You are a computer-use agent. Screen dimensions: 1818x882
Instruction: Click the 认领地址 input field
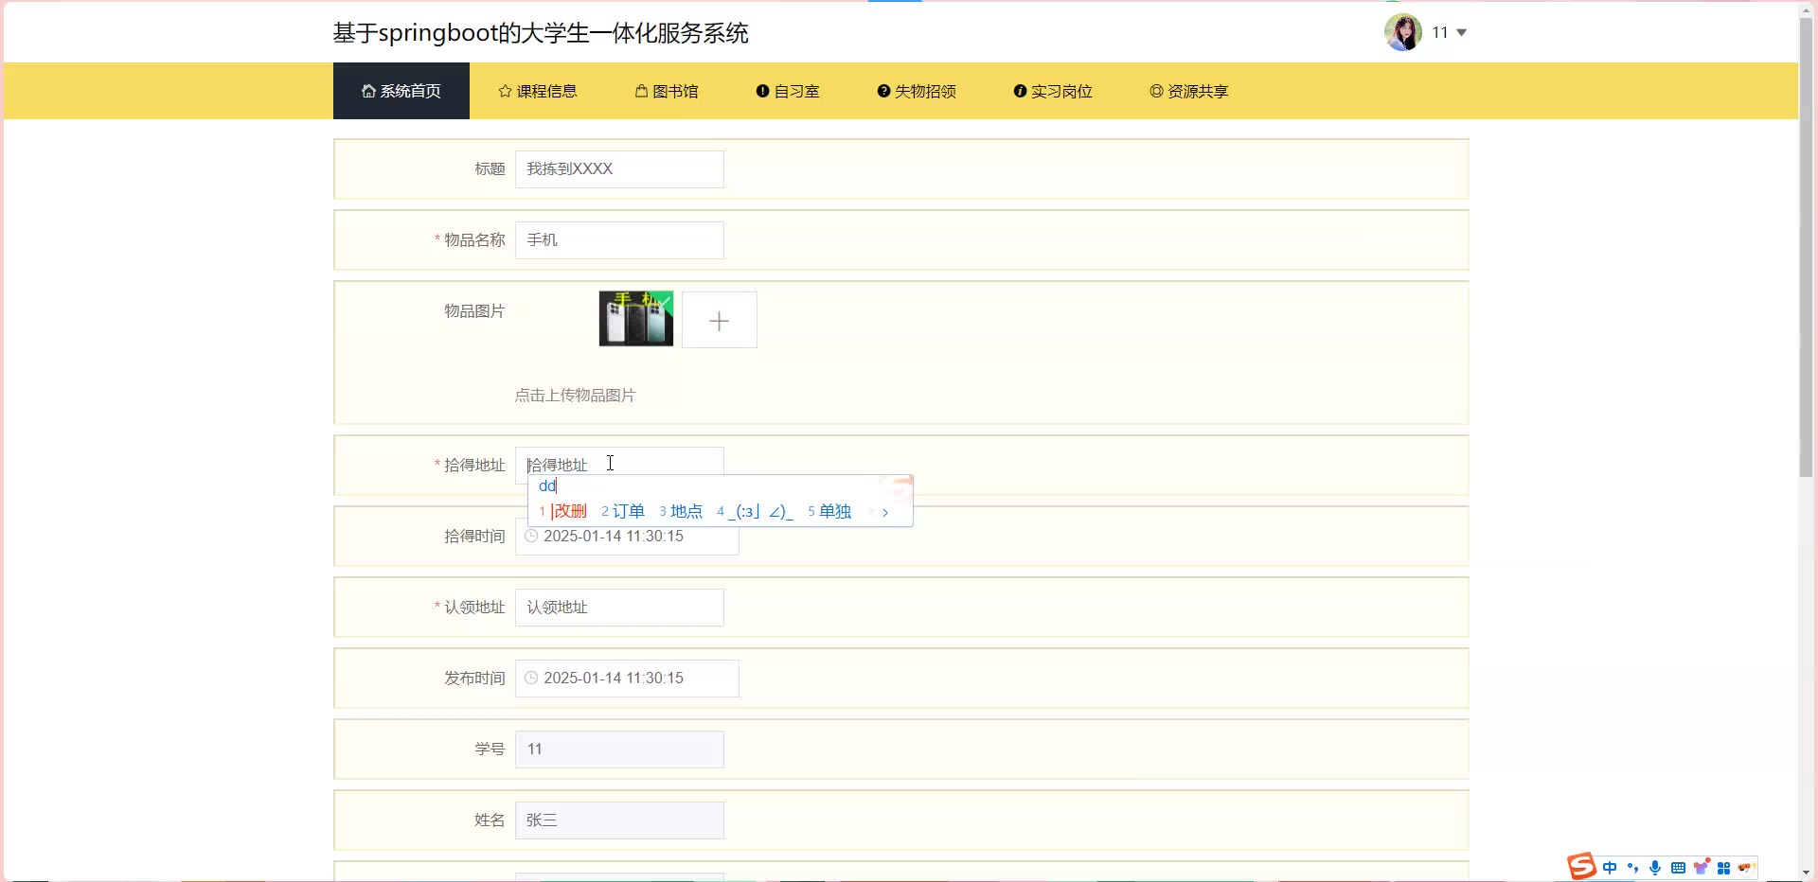tap(619, 608)
